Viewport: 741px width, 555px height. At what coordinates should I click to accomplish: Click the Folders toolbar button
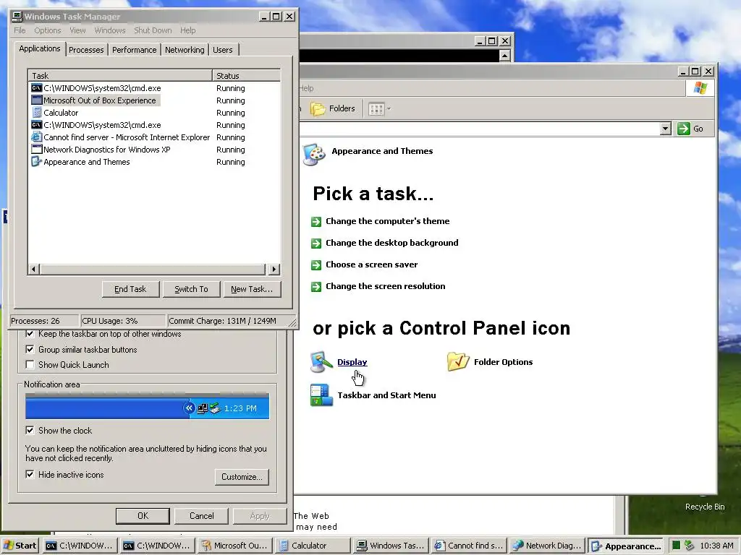(x=333, y=108)
